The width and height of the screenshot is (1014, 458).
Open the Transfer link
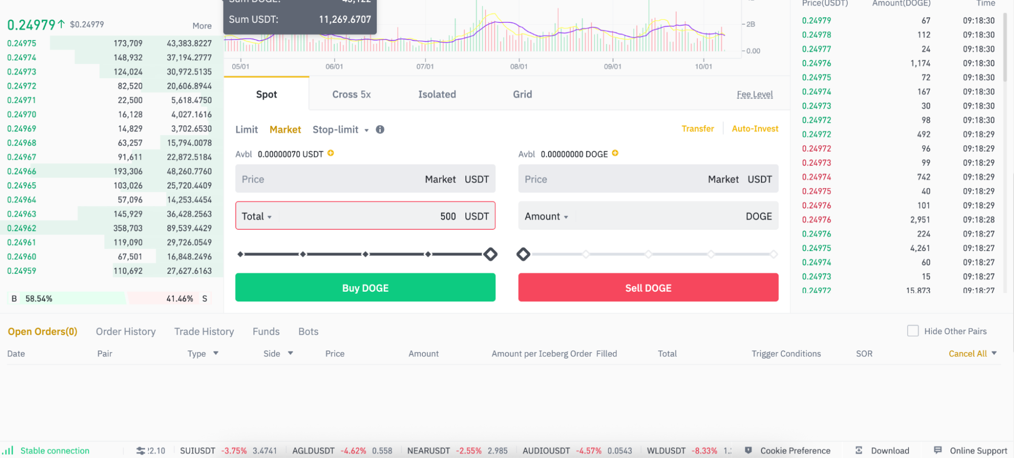tap(698, 128)
